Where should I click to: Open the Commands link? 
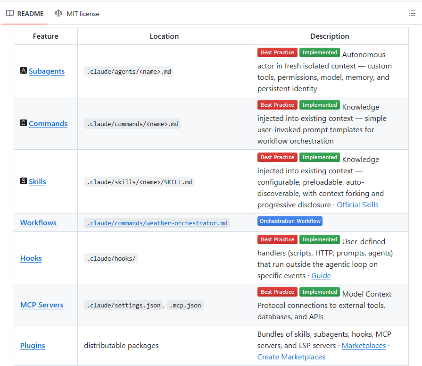pos(48,123)
